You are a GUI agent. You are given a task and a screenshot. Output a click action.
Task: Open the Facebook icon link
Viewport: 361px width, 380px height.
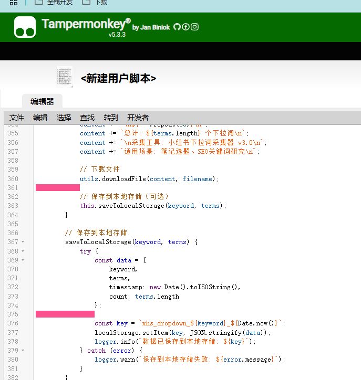pos(185,27)
